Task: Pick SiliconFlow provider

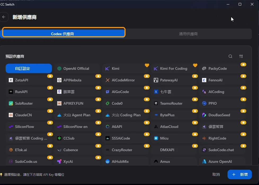Action: [29, 127]
